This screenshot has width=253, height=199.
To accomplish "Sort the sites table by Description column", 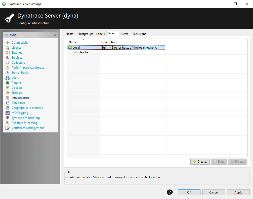I will [x=133, y=42].
